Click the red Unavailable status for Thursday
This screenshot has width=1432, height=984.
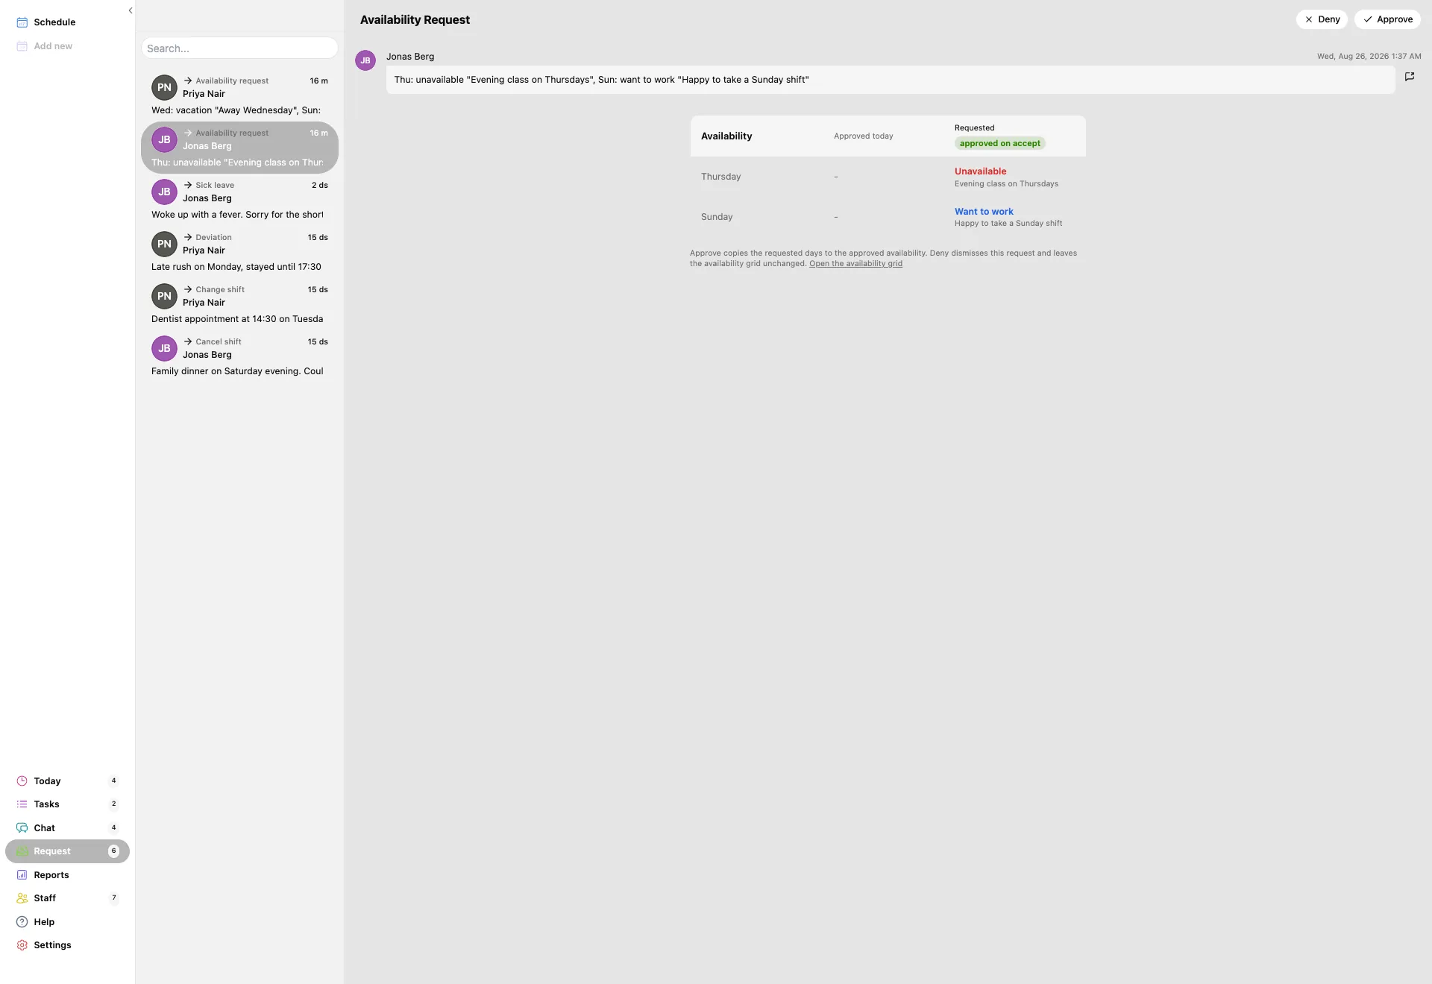(980, 171)
